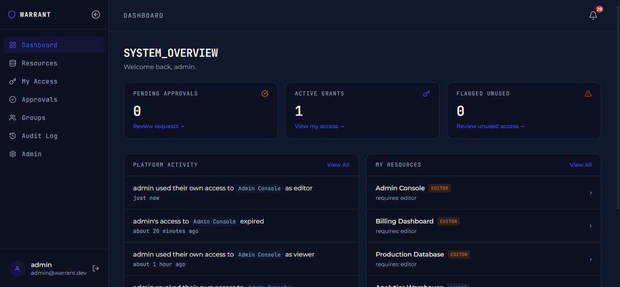Viewport: 620px width, 287px height.
Task: Click the Warrant shield logo icon
Action: 12,14
